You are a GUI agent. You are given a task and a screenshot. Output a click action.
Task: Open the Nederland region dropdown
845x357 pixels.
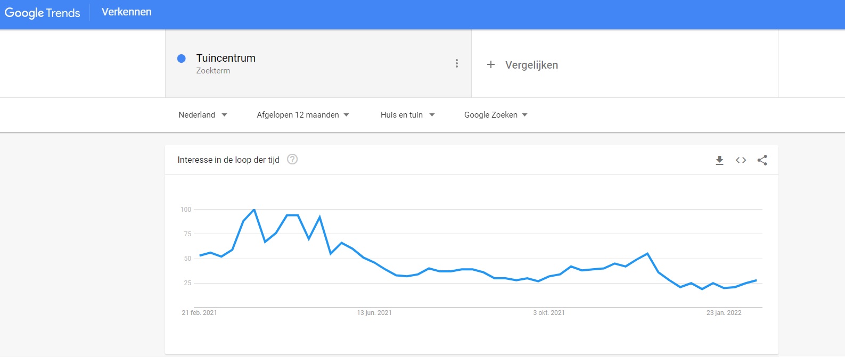coord(203,115)
